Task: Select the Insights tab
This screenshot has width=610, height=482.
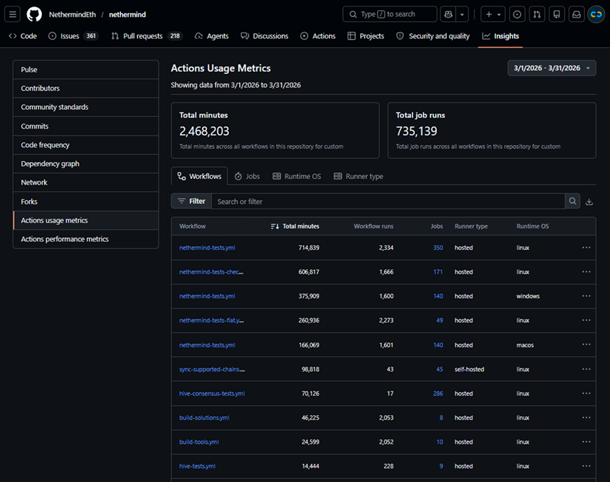Action: coord(501,36)
